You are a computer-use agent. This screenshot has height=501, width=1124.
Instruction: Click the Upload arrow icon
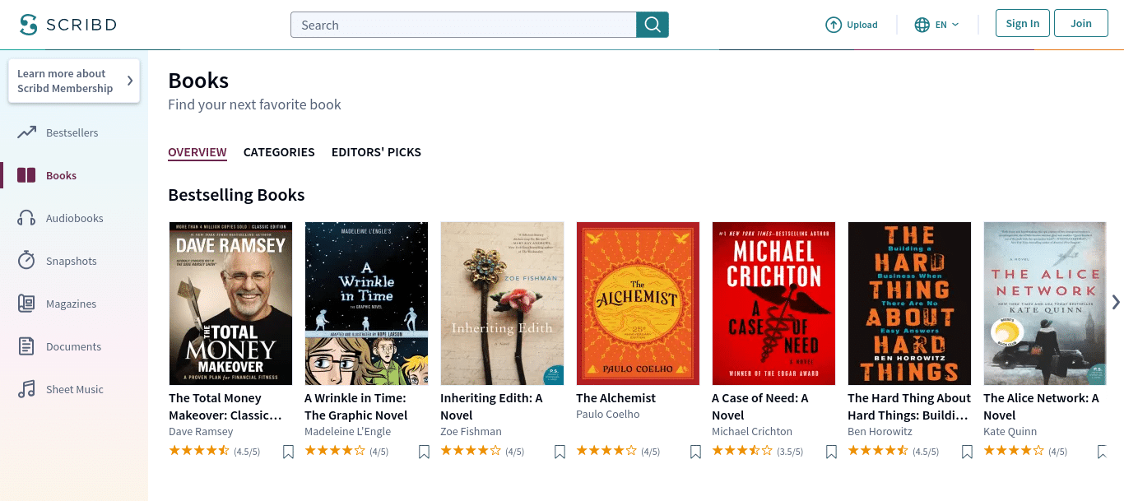(834, 25)
